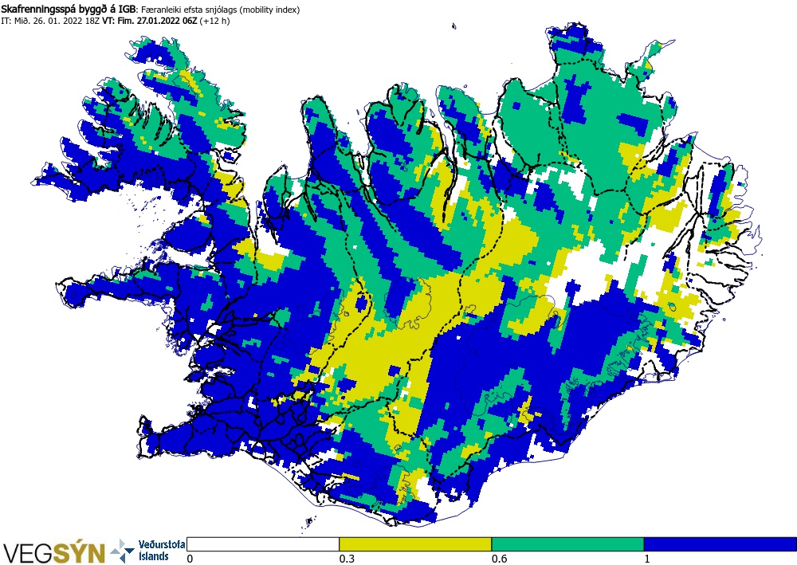Select the yellow legend color band
Image resolution: width=797 pixels, height=565 pixels.
tap(415, 544)
